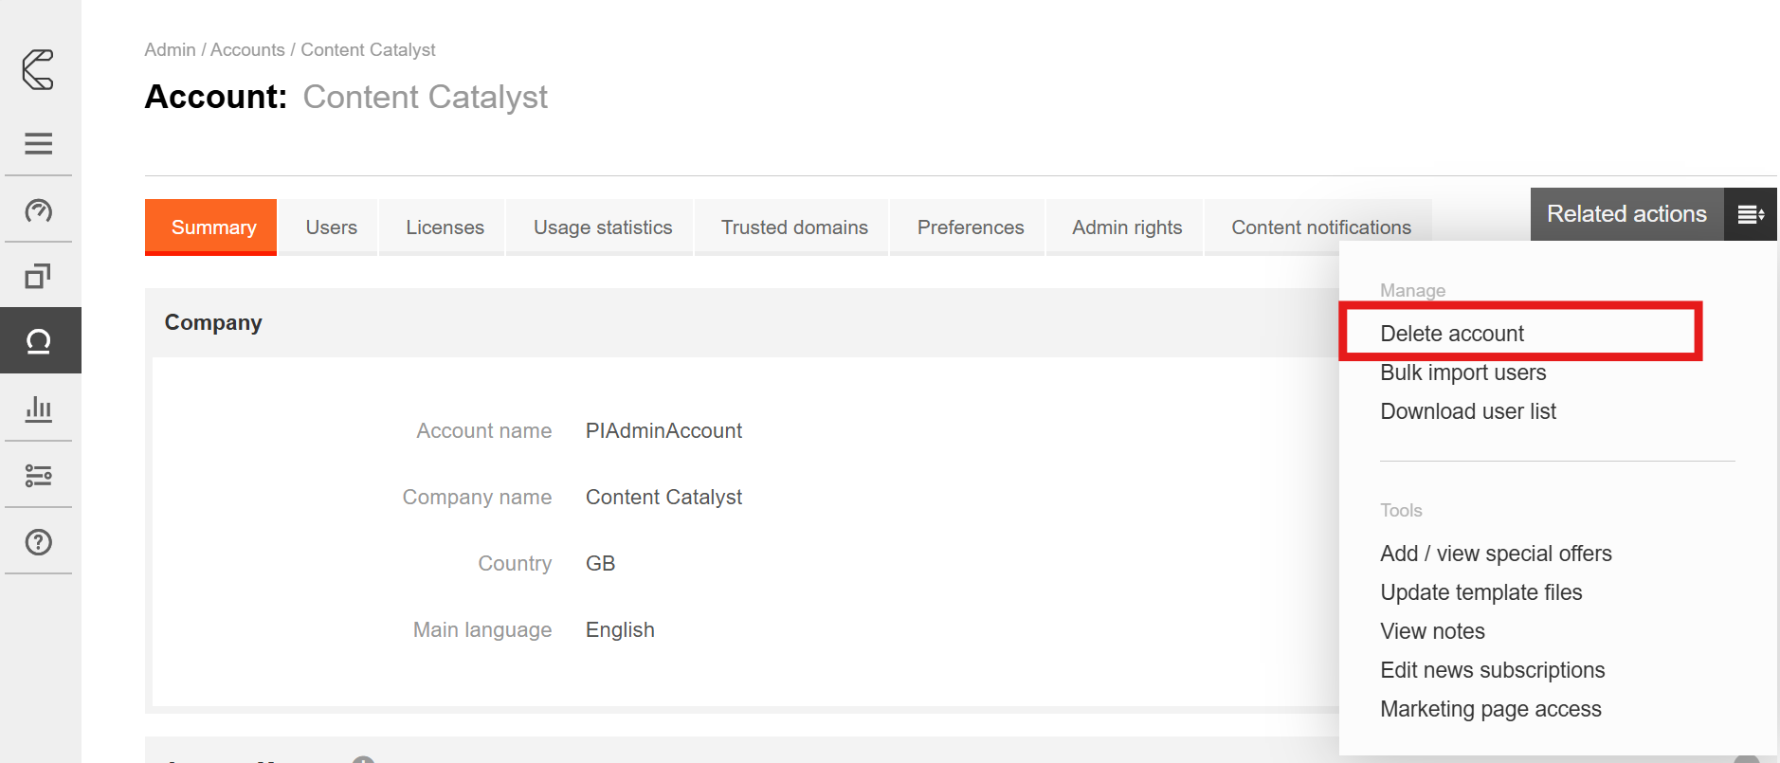Click the Related actions list icon
1780x763 pixels.
coord(1750,215)
